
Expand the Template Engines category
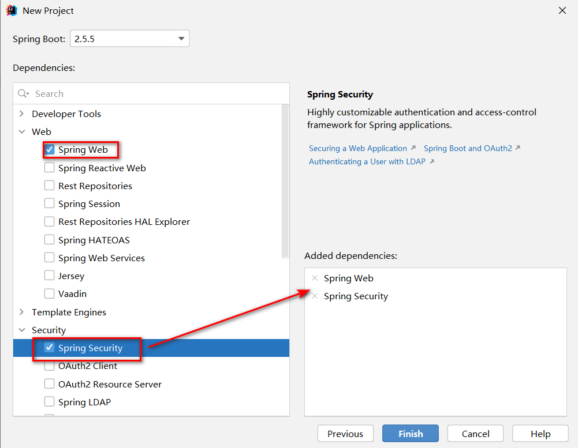coord(21,312)
